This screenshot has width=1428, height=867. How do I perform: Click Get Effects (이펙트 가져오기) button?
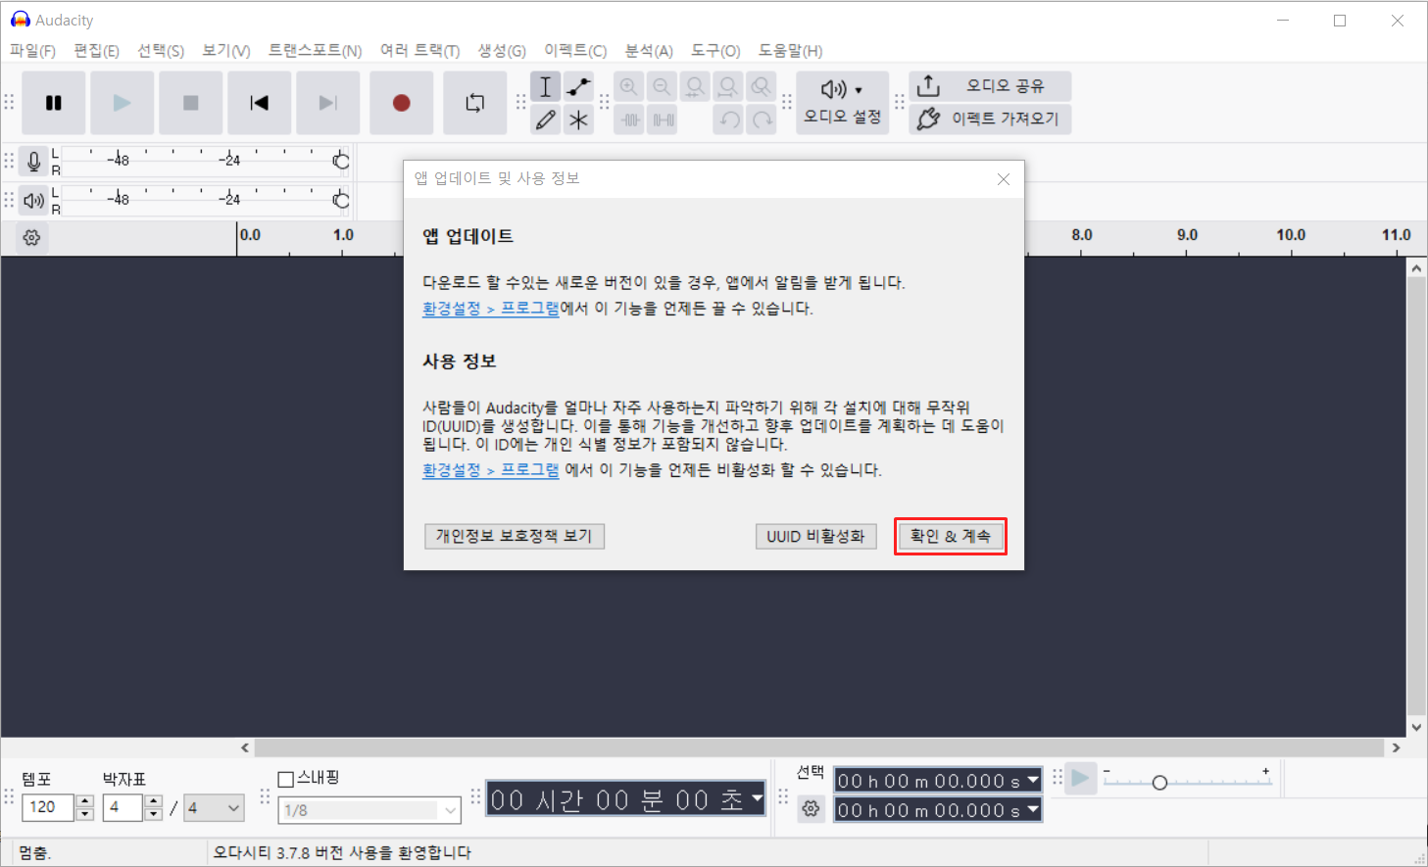(990, 119)
